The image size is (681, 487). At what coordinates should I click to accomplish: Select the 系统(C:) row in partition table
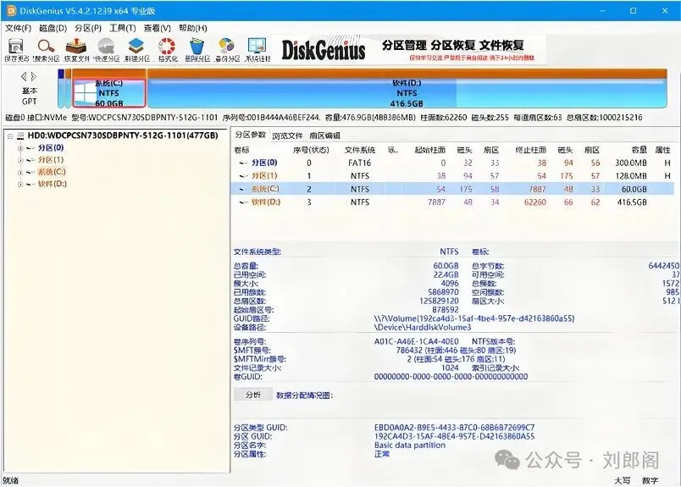pyautogui.click(x=452, y=189)
